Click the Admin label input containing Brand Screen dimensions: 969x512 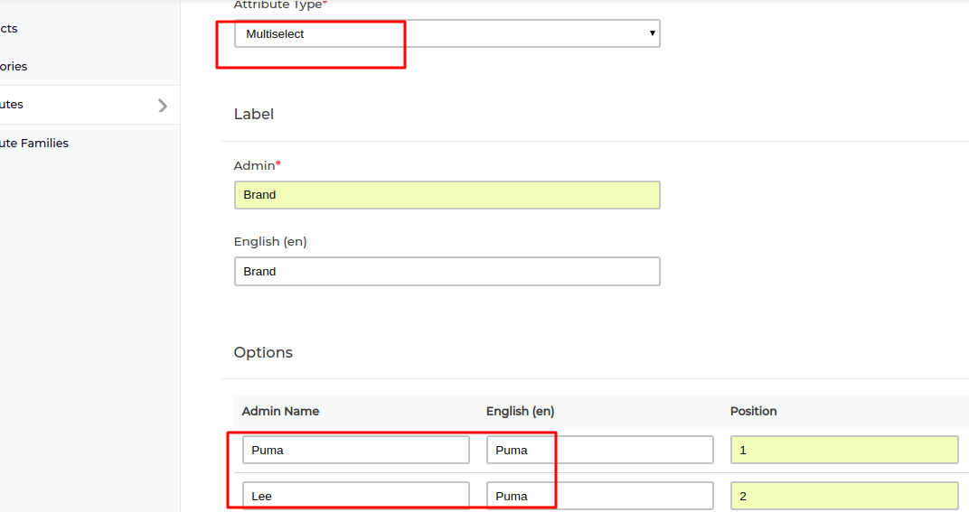pos(447,195)
